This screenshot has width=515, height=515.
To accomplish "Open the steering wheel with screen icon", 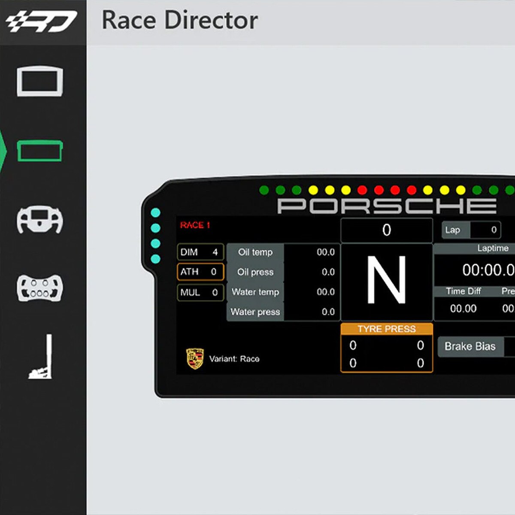I will (x=40, y=220).
